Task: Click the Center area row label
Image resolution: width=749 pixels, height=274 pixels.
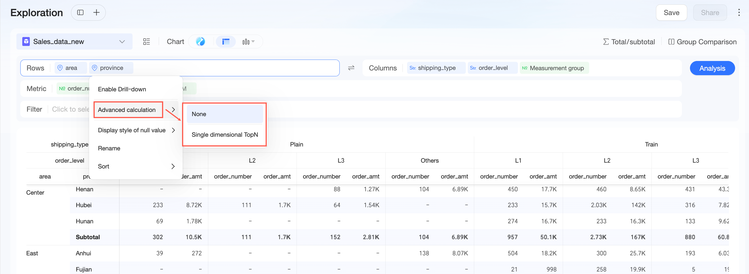Action: click(35, 192)
